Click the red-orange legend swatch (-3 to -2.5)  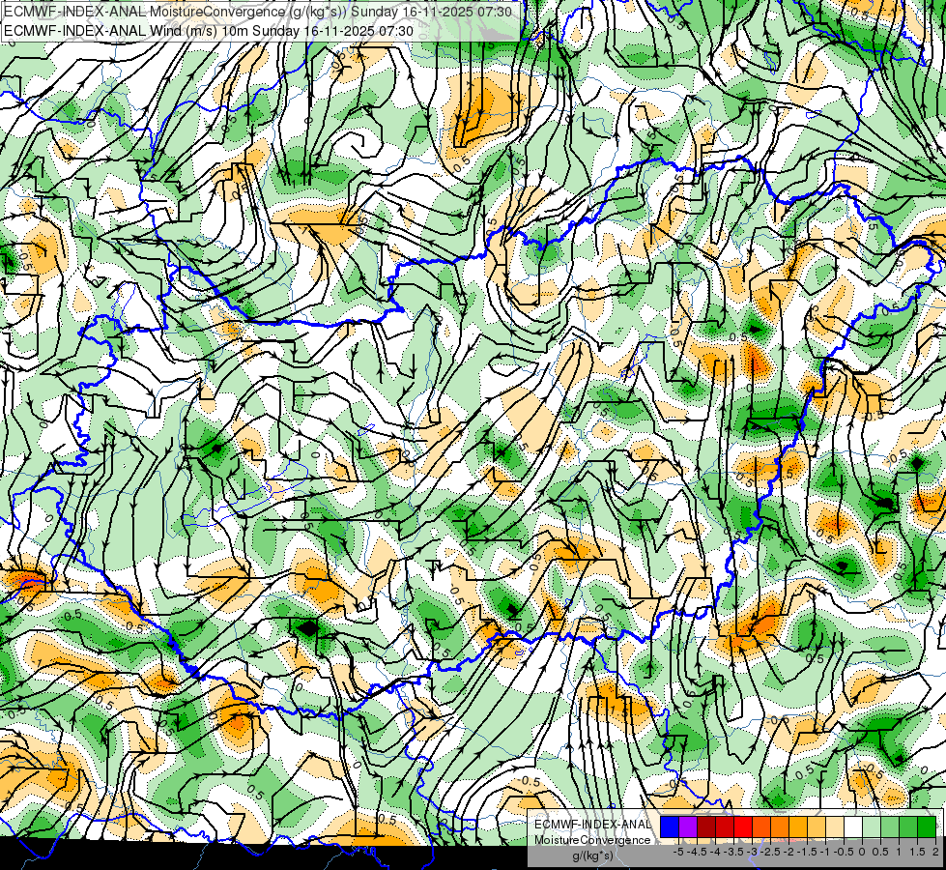(x=761, y=826)
